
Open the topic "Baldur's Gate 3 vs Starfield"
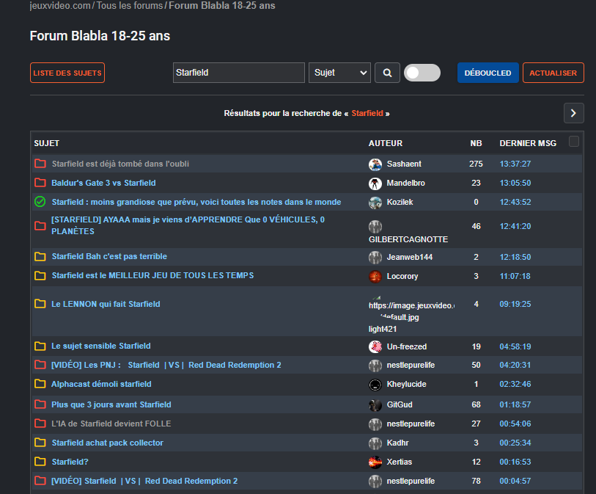coord(104,183)
